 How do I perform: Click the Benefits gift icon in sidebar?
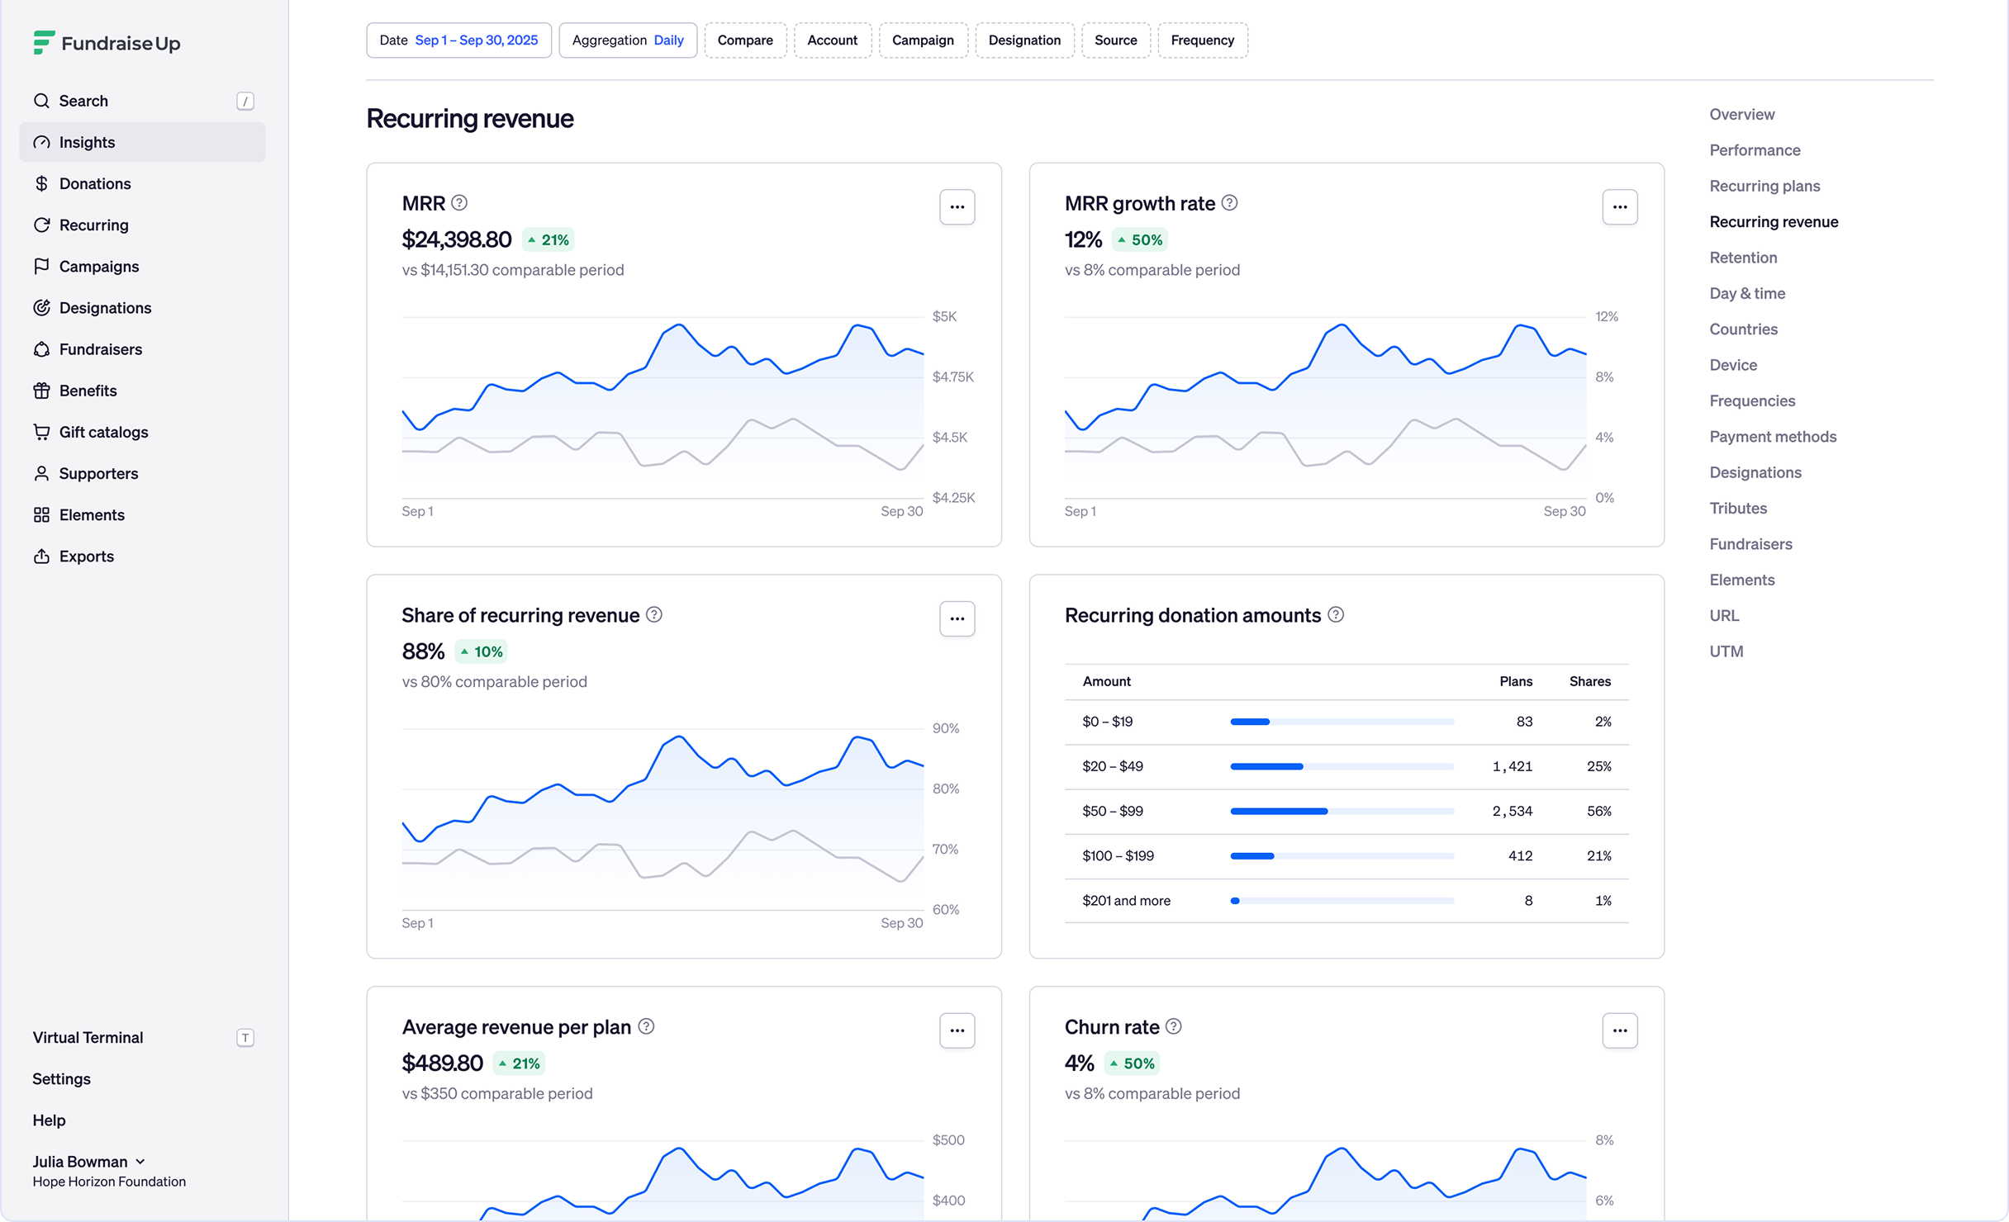[41, 391]
